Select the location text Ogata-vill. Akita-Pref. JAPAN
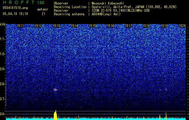The height and width of the screenshot is (120, 189). coord(118,7)
